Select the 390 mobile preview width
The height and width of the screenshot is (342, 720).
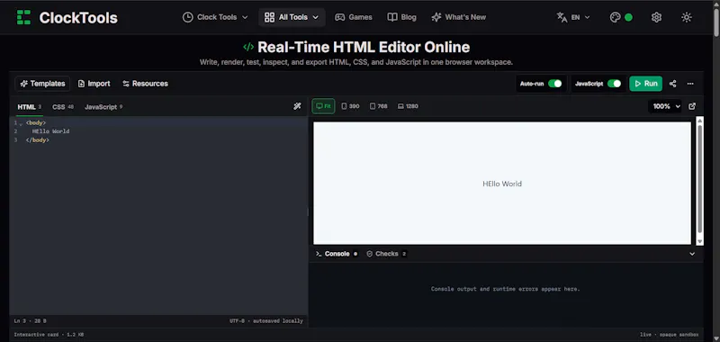pos(350,106)
